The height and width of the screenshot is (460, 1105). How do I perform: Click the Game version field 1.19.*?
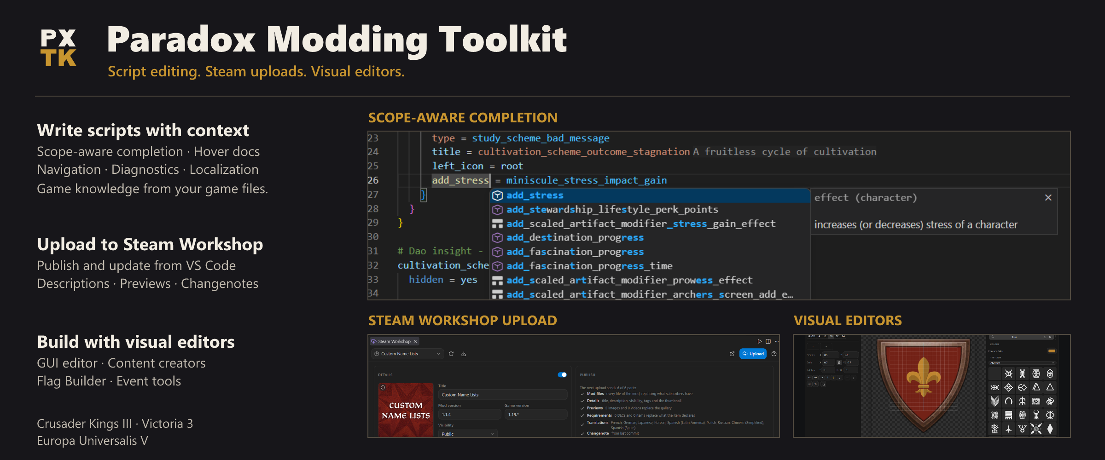pos(536,414)
